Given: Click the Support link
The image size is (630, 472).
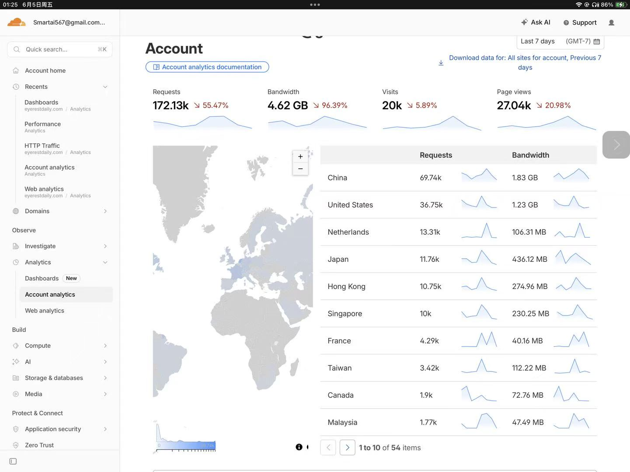Looking at the screenshot, I should [580, 23].
